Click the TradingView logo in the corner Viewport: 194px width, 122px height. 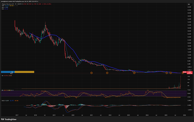coord(8,118)
